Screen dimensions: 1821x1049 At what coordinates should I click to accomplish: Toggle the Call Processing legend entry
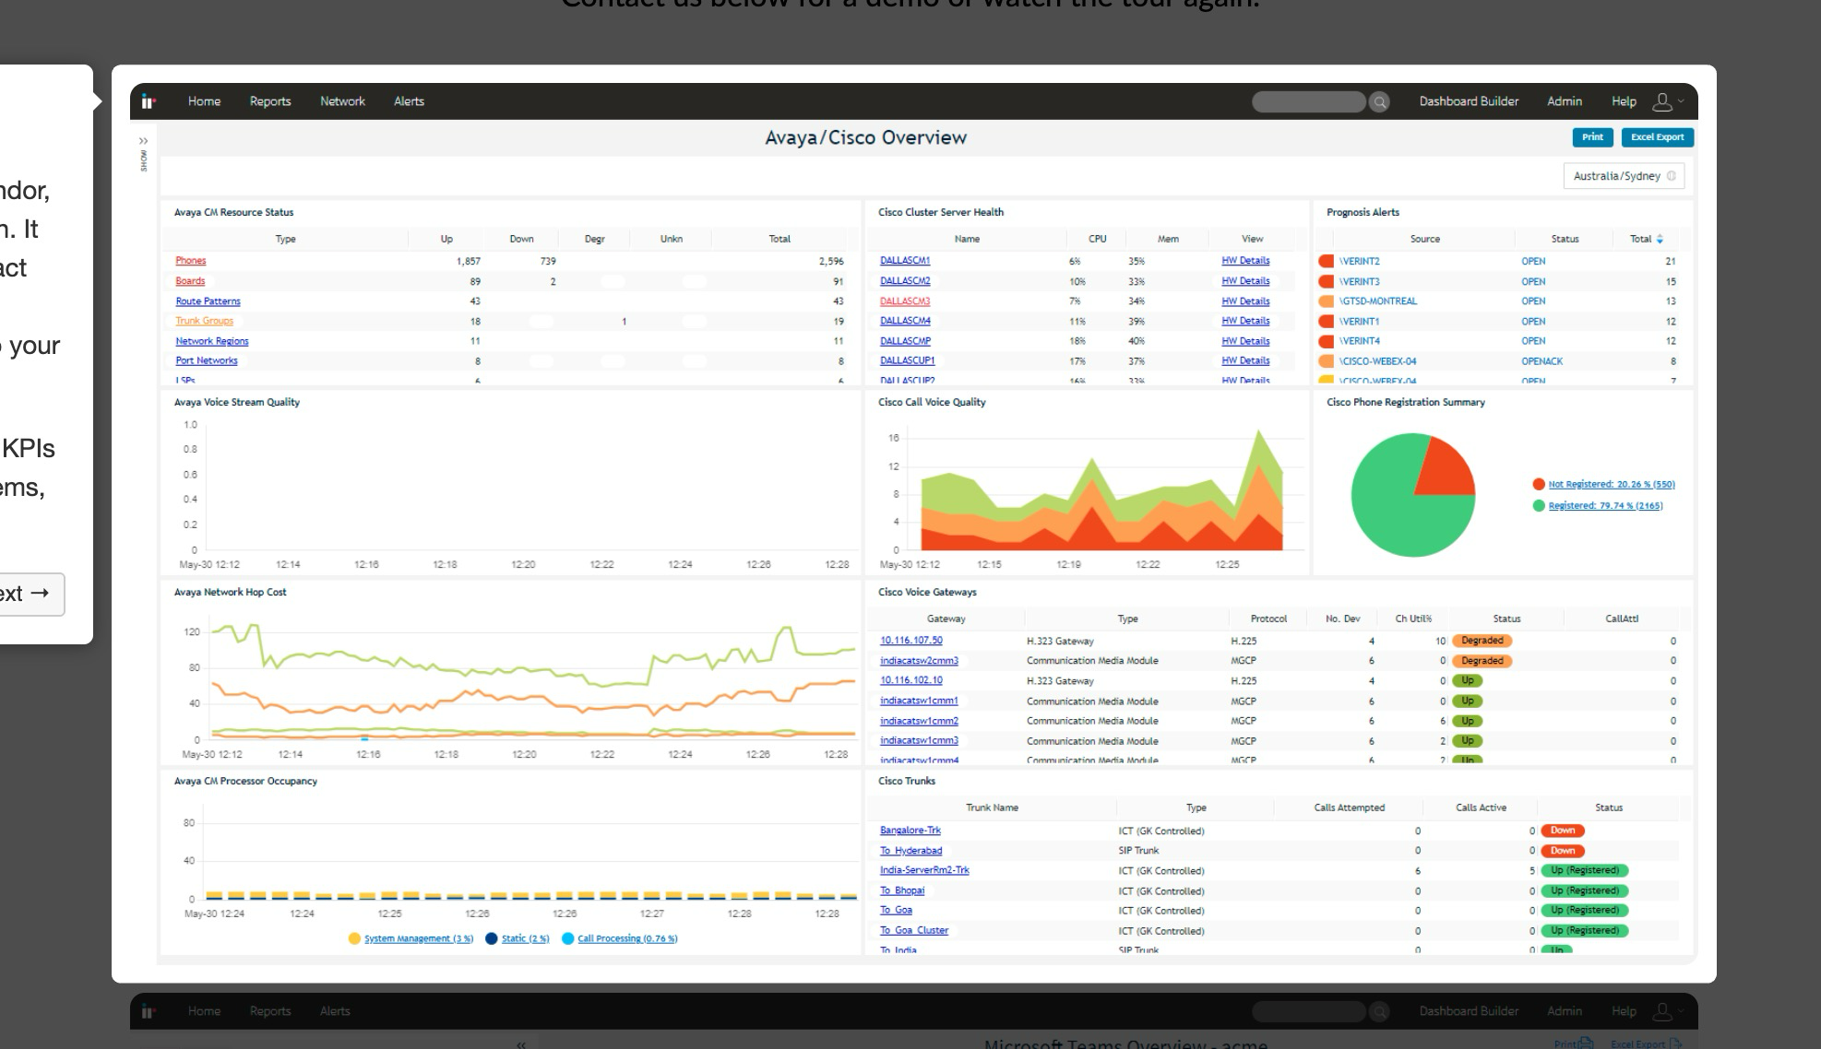point(626,938)
